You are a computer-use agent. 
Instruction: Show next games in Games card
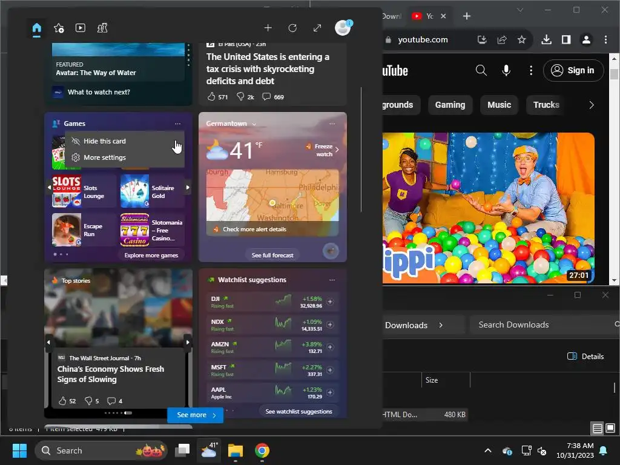pos(188,188)
